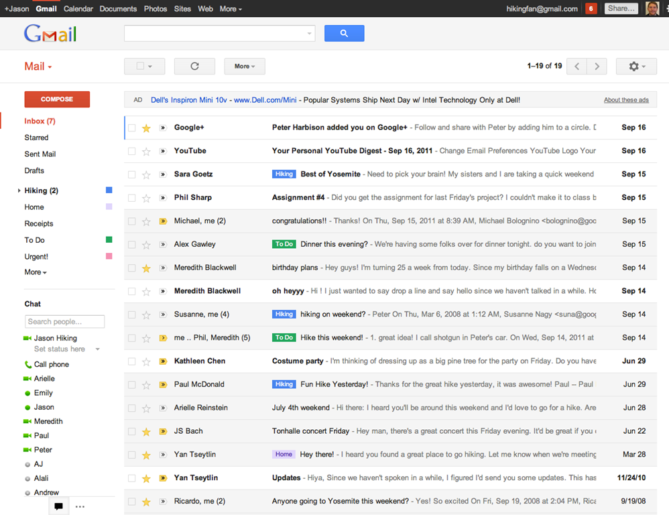
Task: Open the settings gear dropdown
Action: point(637,66)
